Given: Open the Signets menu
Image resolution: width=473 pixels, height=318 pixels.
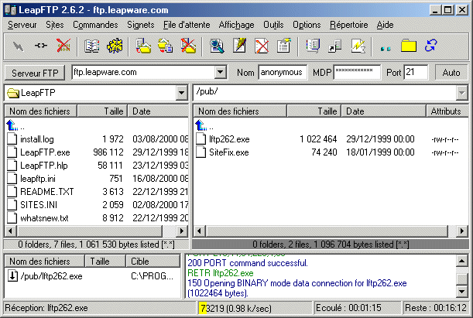Looking at the screenshot, I should tap(141, 25).
